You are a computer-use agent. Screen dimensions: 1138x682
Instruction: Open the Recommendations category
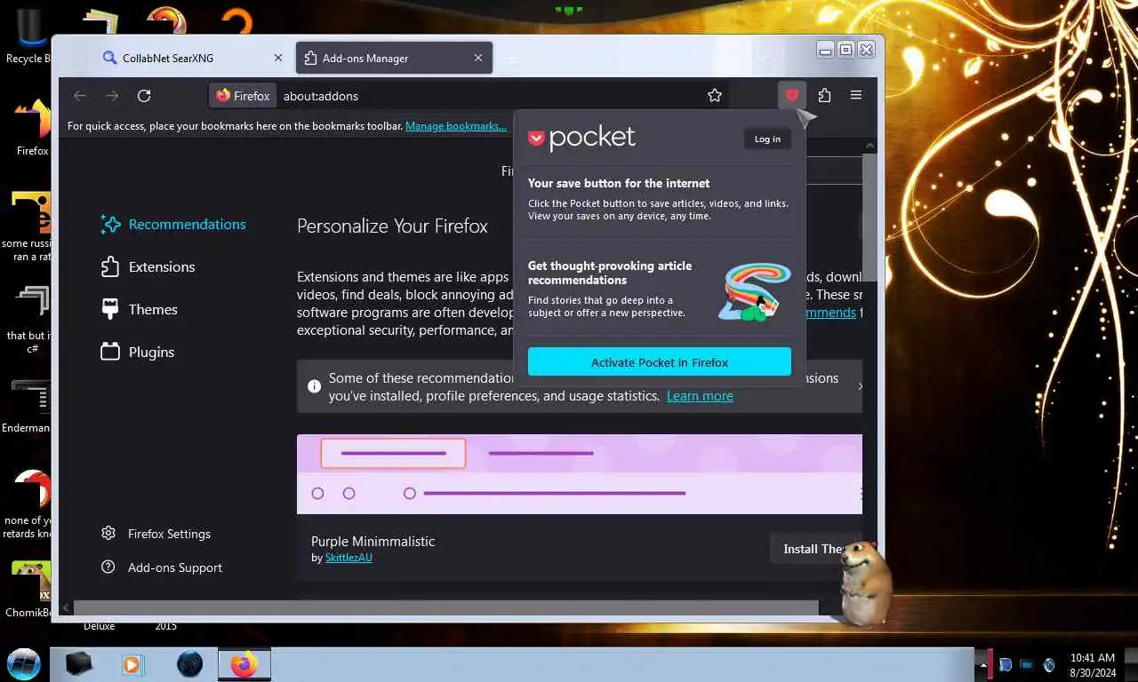click(x=173, y=224)
